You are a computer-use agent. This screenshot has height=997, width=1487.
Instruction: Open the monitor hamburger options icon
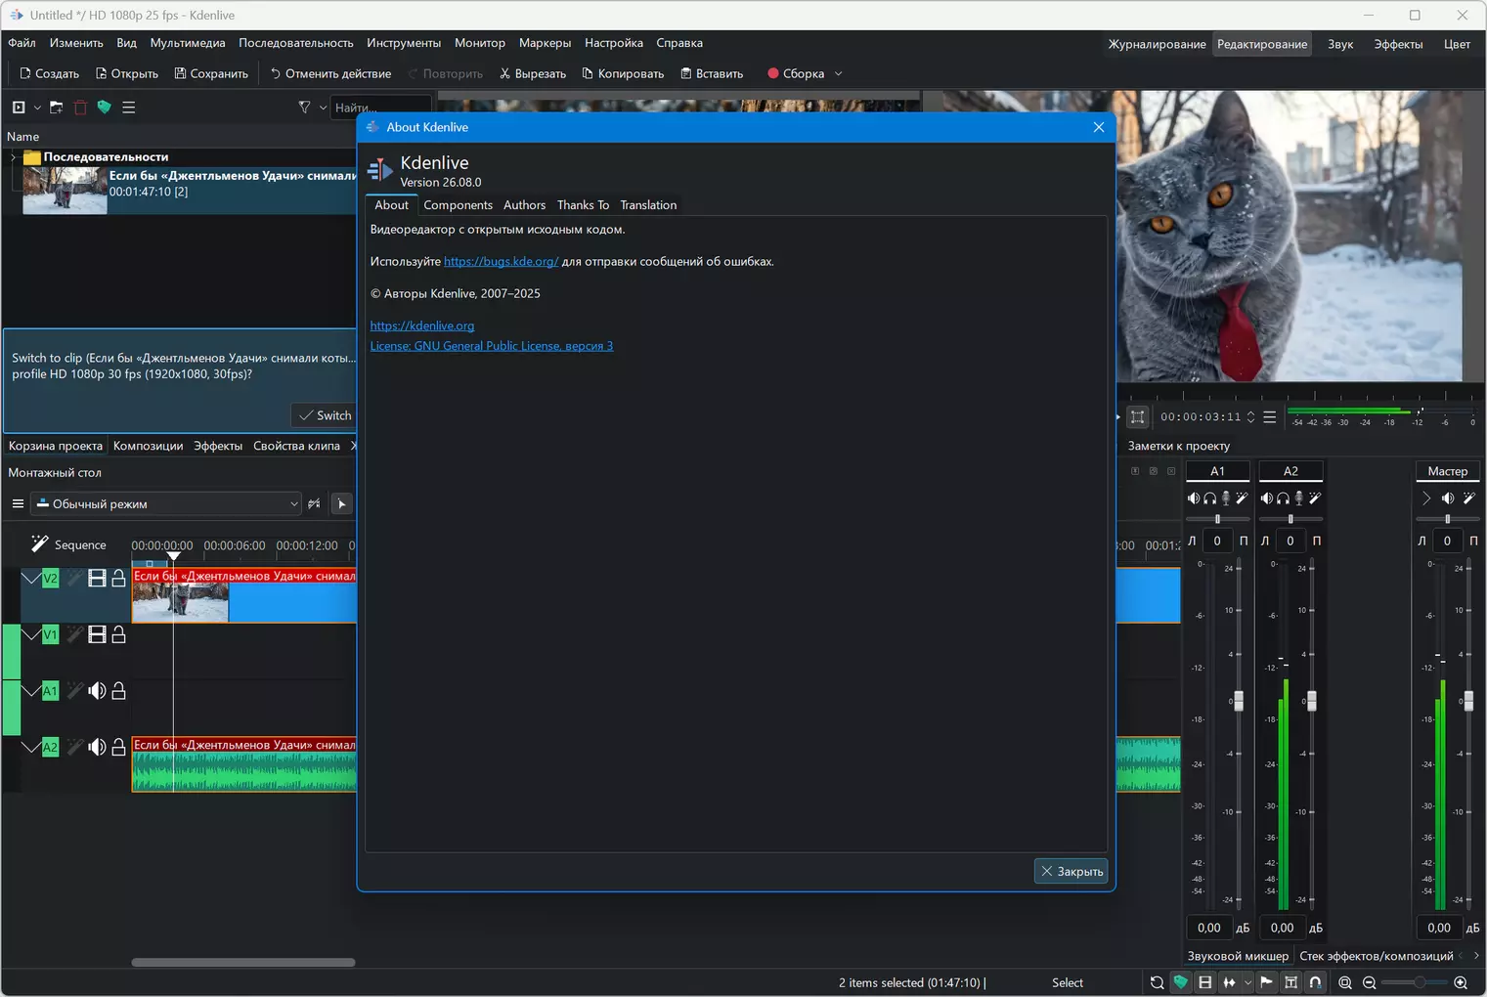pos(1269,417)
